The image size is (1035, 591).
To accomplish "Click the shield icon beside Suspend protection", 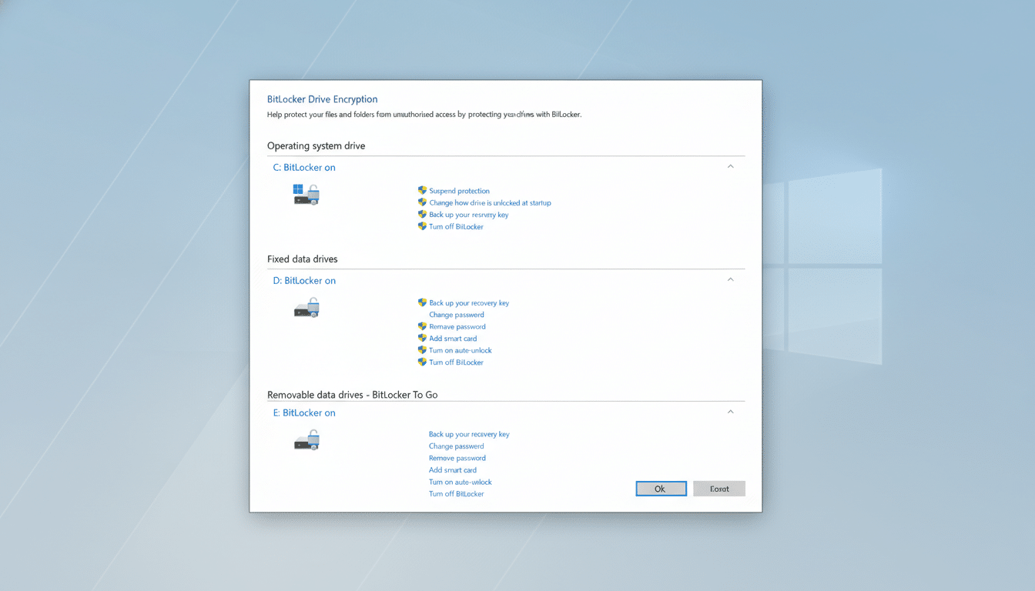I will point(422,190).
